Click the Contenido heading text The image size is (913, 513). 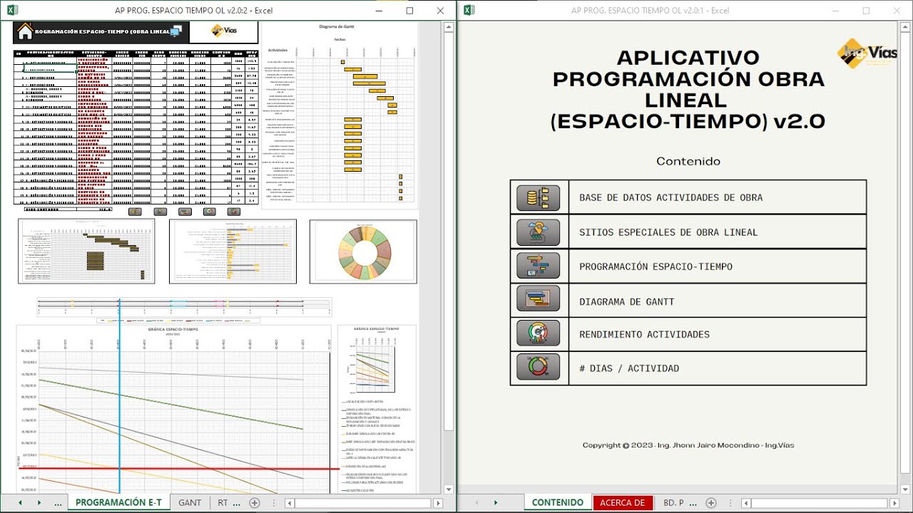coord(688,161)
